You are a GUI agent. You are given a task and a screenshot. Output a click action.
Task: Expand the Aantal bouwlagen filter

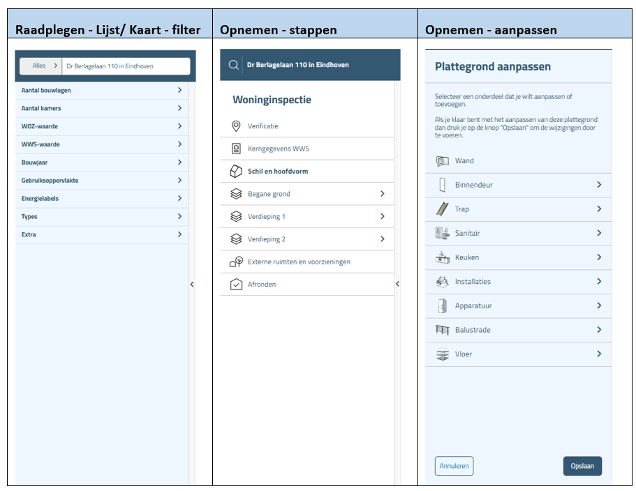[179, 91]
